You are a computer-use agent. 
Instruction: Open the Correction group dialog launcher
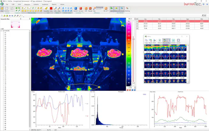pyautogui.click(x=83, y=13)
